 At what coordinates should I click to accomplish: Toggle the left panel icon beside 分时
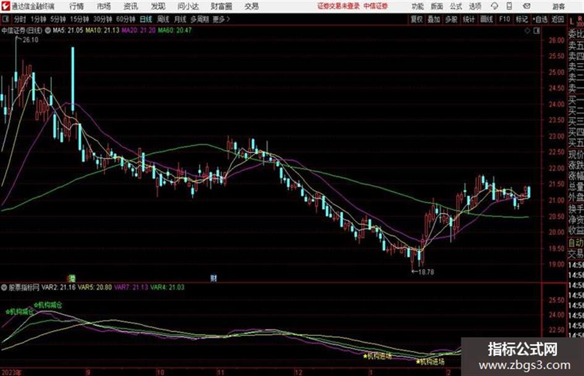click(x=6, y=19)
